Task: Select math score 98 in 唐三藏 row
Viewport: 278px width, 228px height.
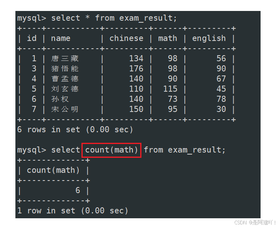Action: tap(173, 58)
